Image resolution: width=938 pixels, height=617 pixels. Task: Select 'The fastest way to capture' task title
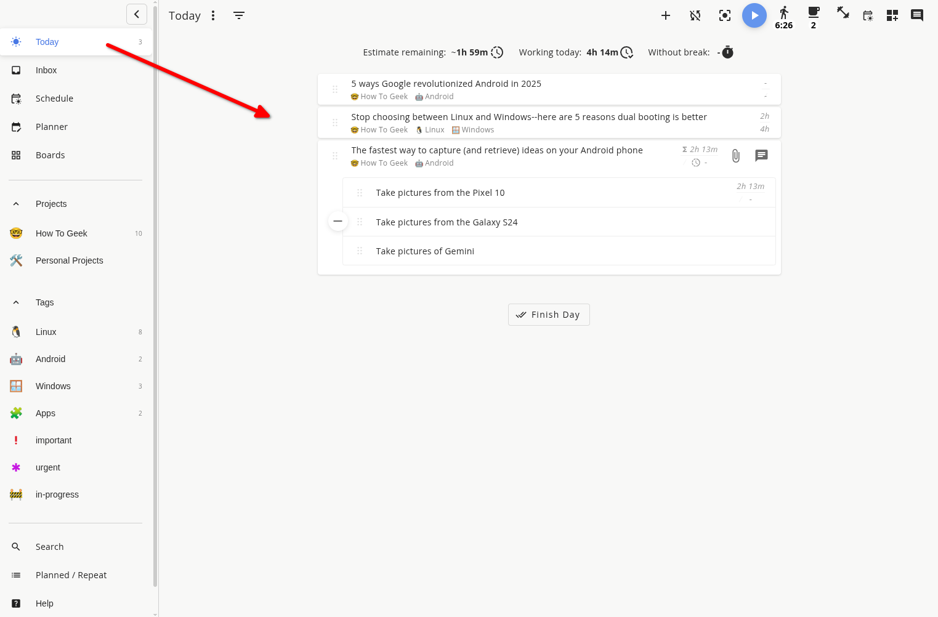pos(497,150)
